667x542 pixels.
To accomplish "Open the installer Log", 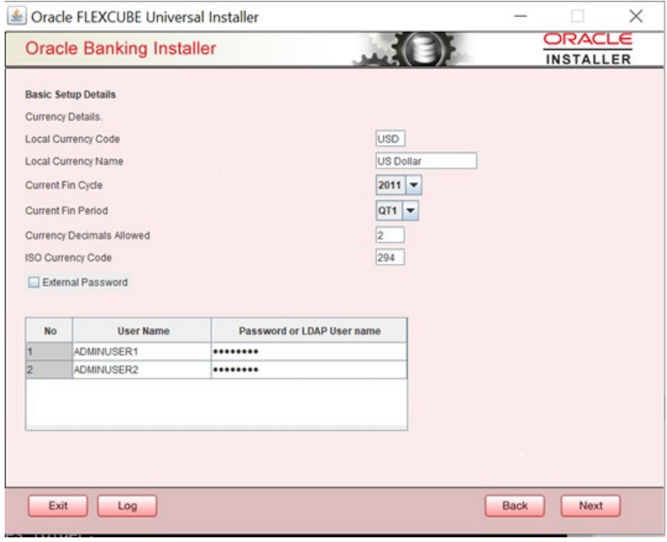I will point(127,505).
